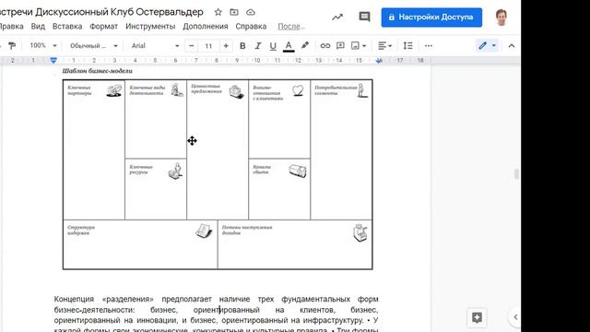The height and width of the screenshot is (332, 590).
Task: Increase font size with plus button
Action: [226, 46]
